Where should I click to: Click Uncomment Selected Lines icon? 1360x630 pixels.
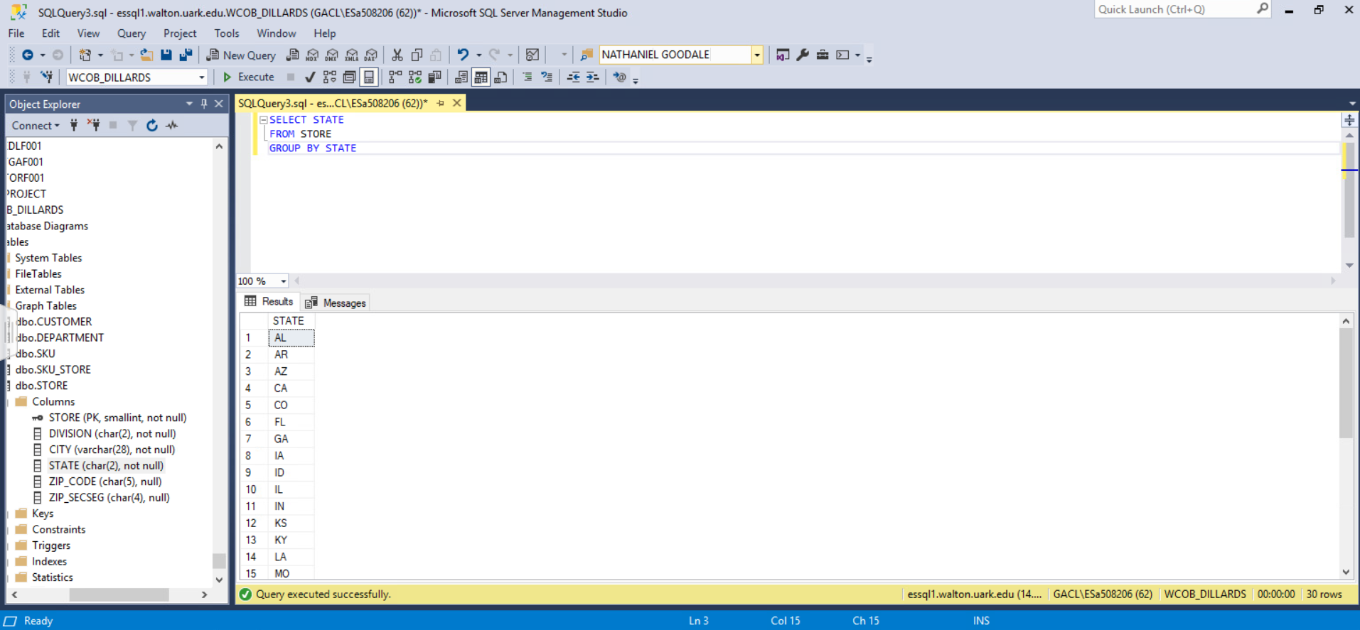(547, 77)
